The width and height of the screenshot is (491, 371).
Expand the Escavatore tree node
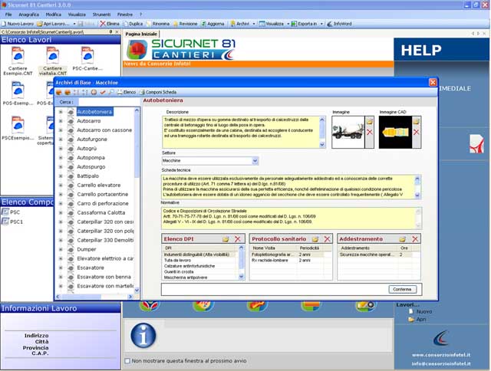[x=61, y=268]
